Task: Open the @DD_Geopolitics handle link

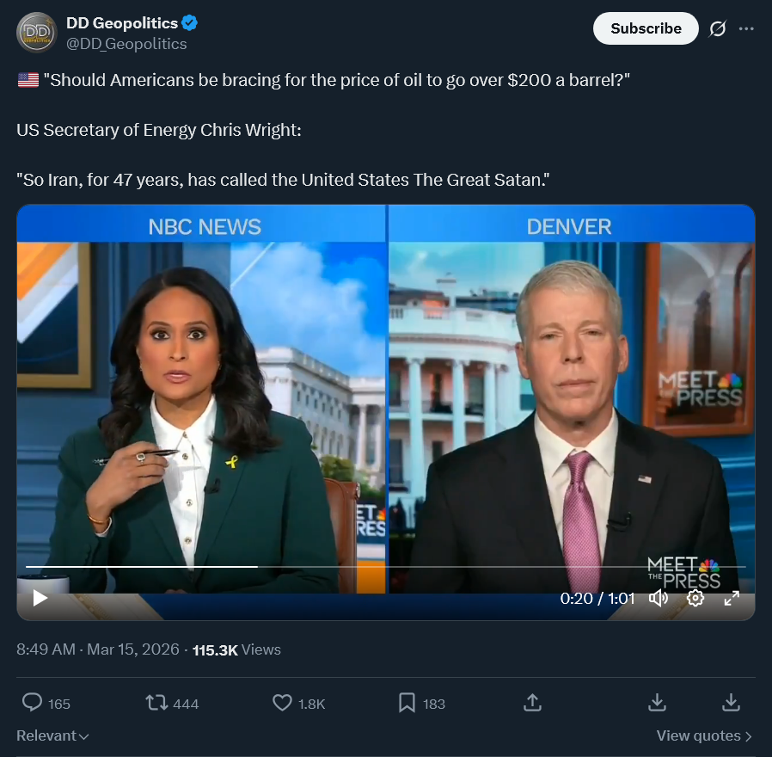Action: 126,44
